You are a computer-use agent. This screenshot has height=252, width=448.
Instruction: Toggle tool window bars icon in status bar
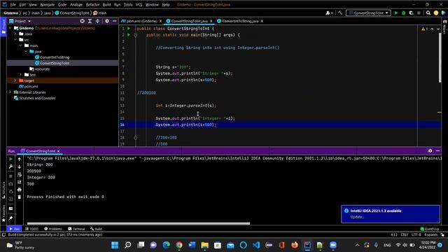point(3,235)
